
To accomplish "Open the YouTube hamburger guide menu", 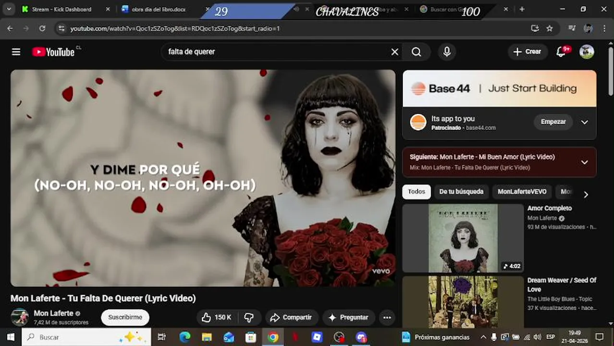I will point(16,52).
